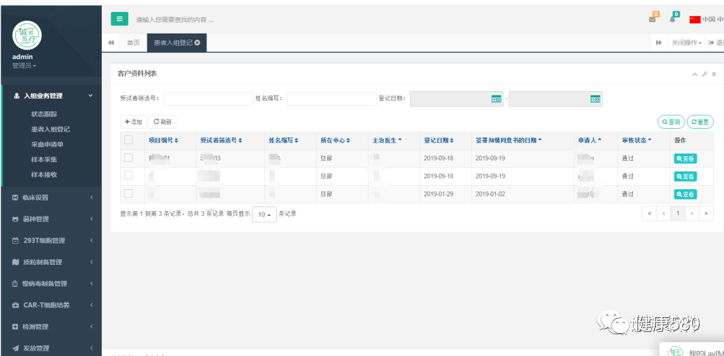Open 患者入组登记 in the sidebar
The image size is (724, 356).
[50, 129]
